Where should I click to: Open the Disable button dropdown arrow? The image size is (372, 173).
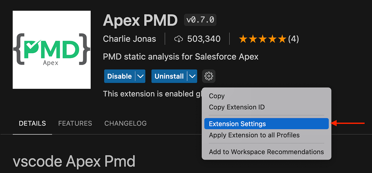[140, 76]
